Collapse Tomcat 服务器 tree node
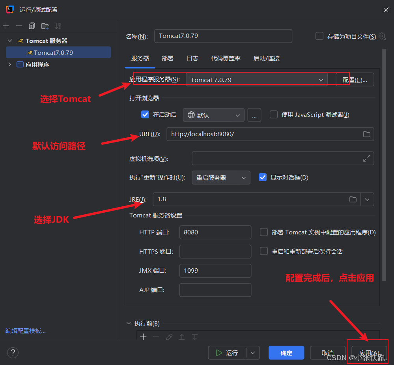 tap(10, 41)
